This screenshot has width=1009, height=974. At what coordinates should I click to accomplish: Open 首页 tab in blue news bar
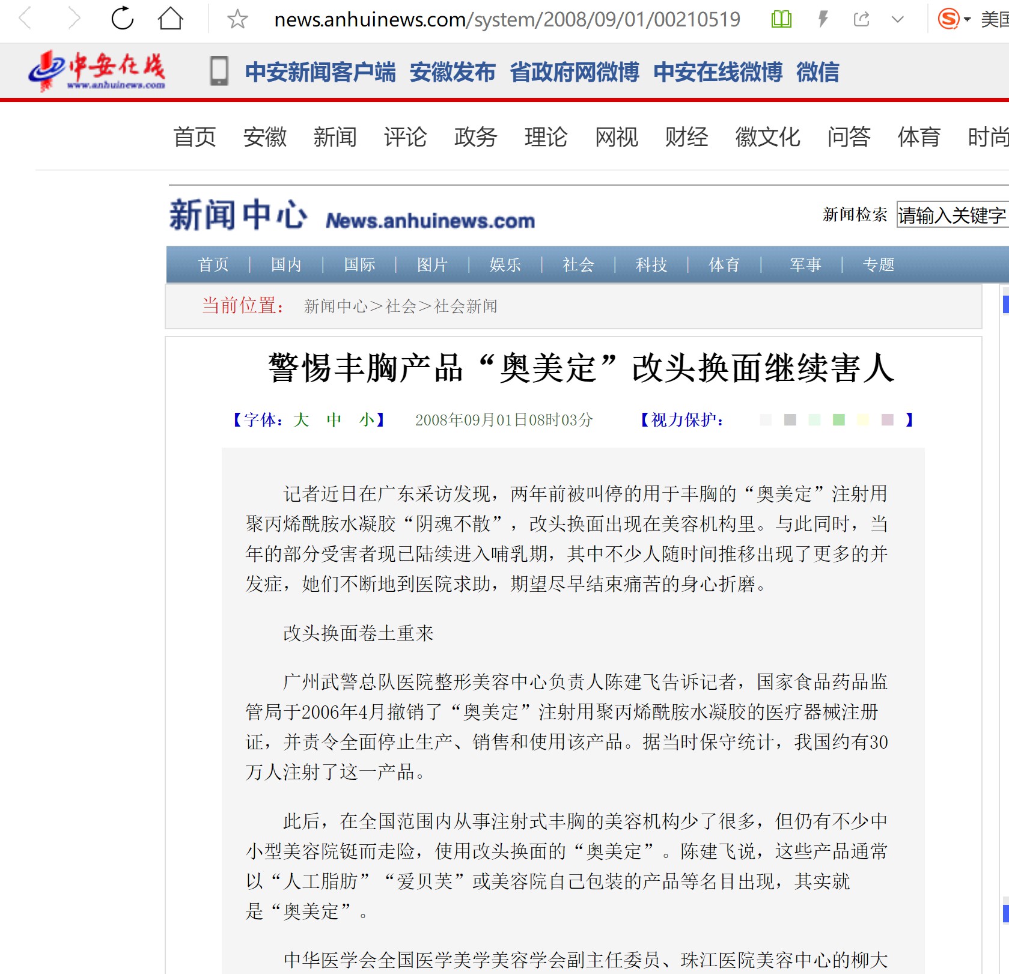pyautogui.click(x=213, y=265)
